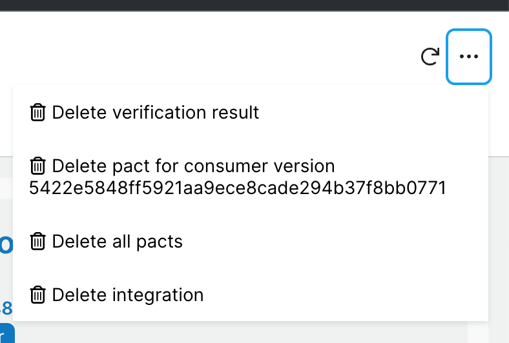Toggle the three-dots more options button

[x=469, y=57]
